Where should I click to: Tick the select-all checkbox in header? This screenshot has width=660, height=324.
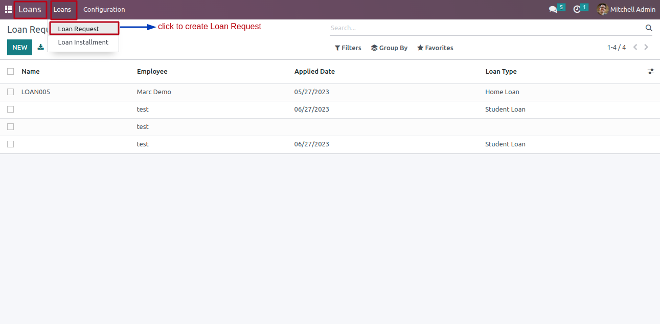click(x=10, y=72)
